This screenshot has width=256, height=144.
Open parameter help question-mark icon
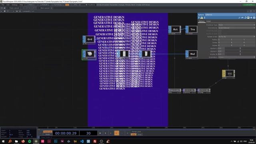(199, 18)
